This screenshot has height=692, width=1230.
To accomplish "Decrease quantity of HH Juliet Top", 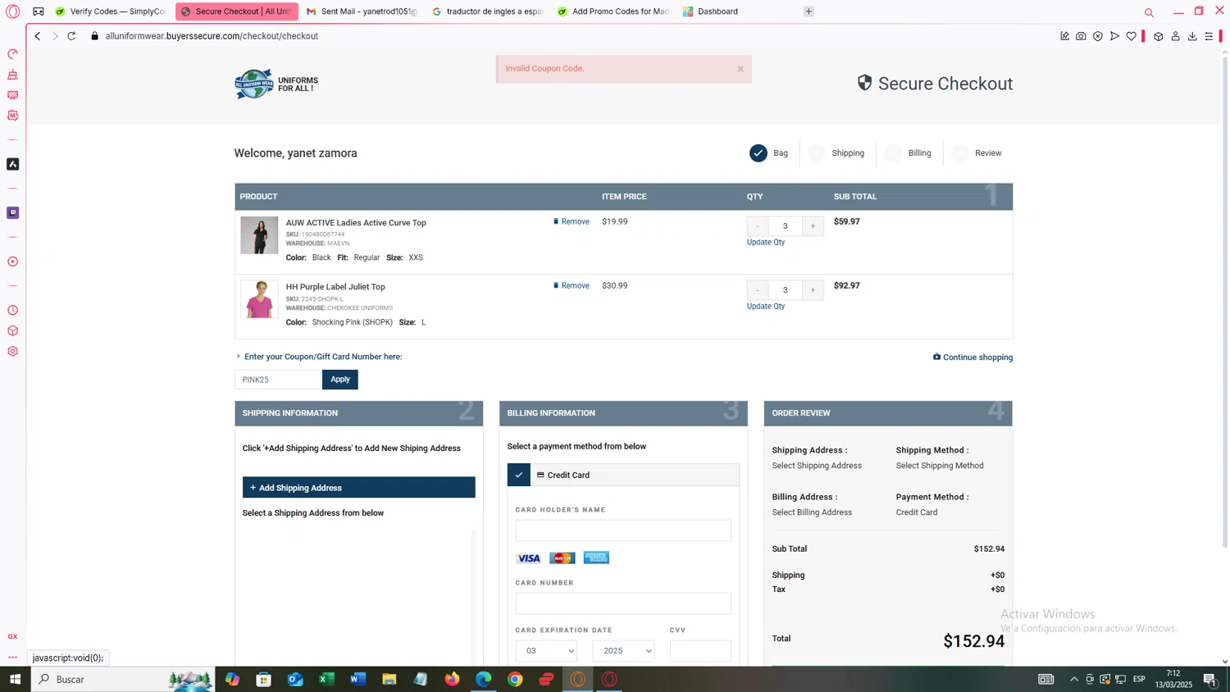I will 758,290.
